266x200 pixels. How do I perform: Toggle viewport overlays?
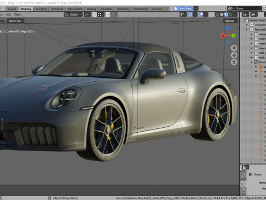click(x=201, y=14)
